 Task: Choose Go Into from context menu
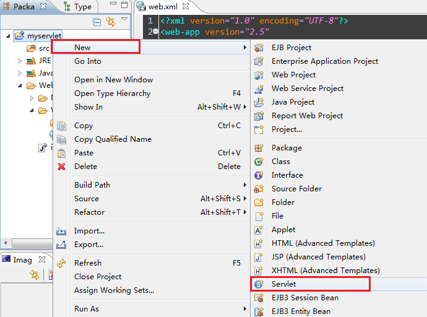(152, 61)
